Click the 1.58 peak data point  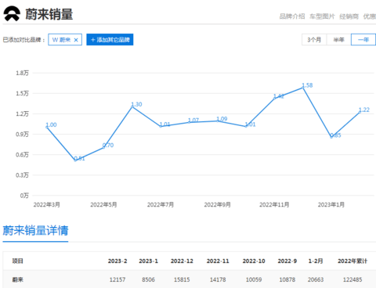[x=303, y=88]
